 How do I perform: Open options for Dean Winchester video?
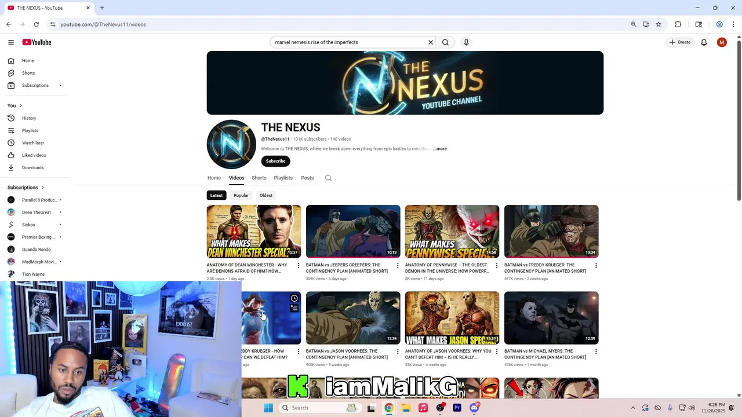[299, 266]
